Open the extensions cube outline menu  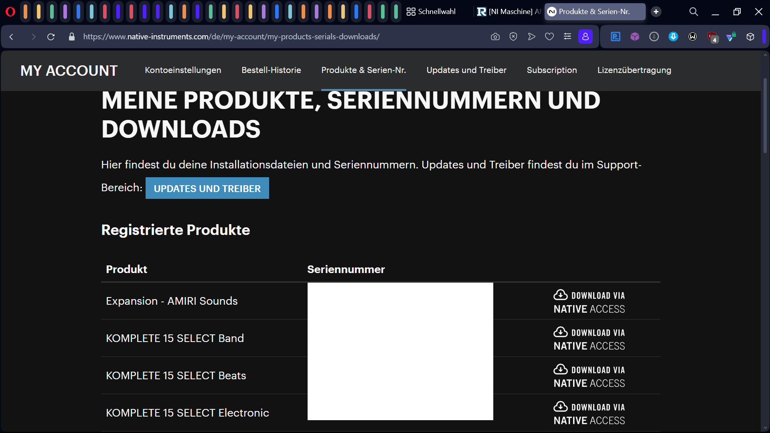(750, 37)
